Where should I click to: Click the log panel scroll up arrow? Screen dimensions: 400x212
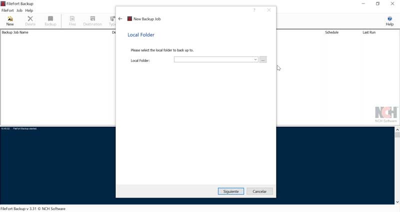(397, 130)
